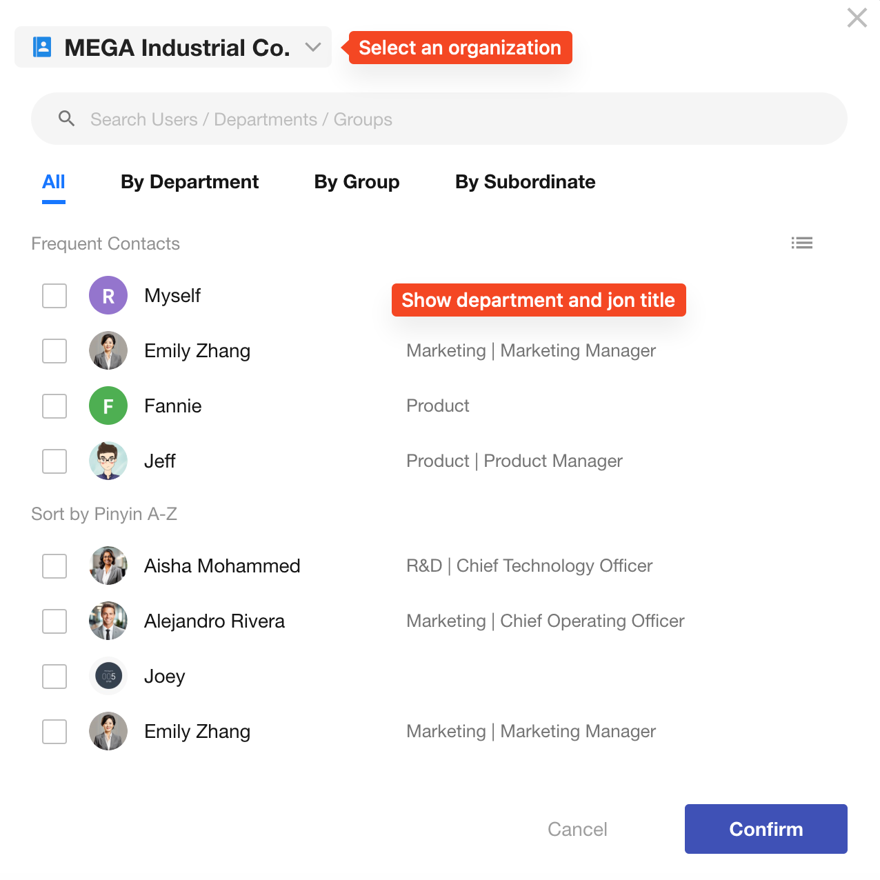Click the purple R avatar for Myself
Screen dimensions: 880x880
click(x=108, y=295)
